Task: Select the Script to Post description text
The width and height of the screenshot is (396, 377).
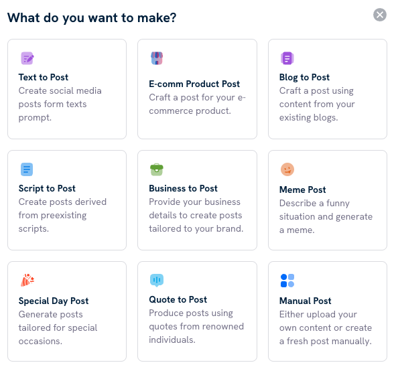Action: 62,215
